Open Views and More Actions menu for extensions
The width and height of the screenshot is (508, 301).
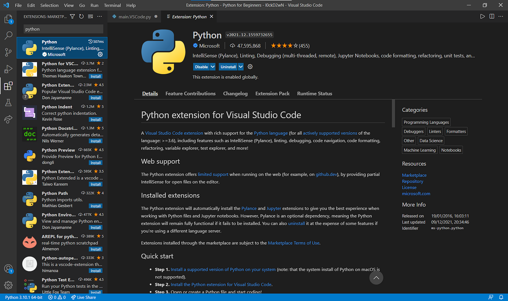[x=99, y=16]
